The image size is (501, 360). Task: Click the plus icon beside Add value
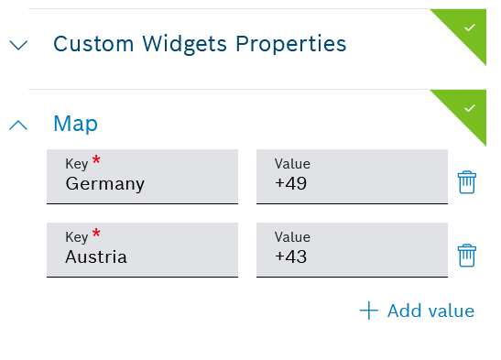coord(369,311)
